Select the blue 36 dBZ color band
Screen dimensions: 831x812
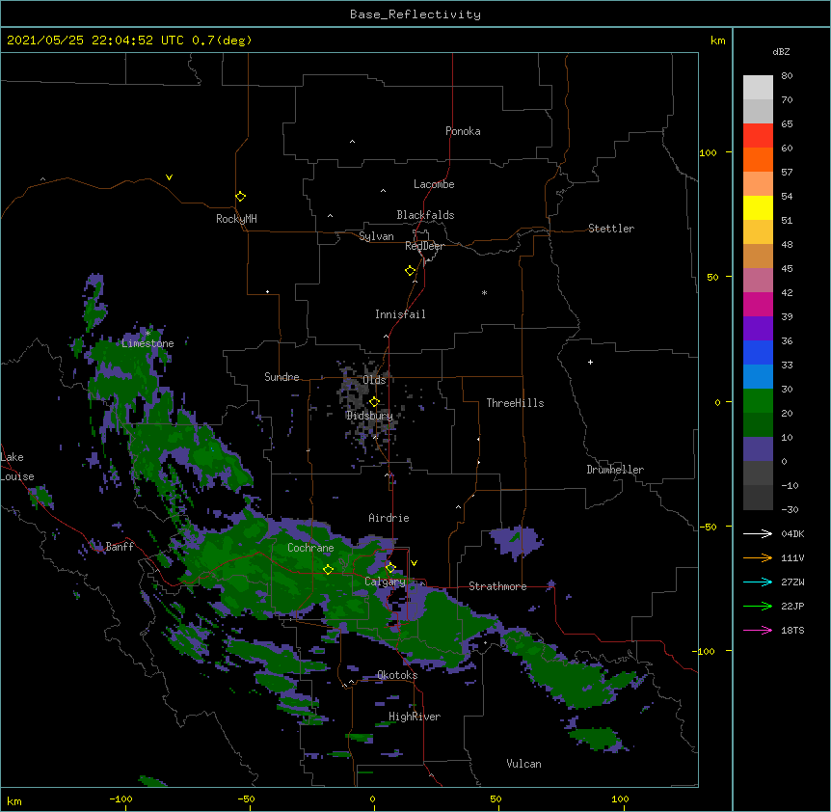point(758,352)
